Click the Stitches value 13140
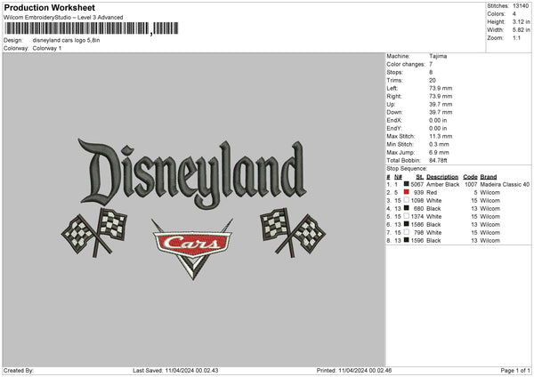 521,6
